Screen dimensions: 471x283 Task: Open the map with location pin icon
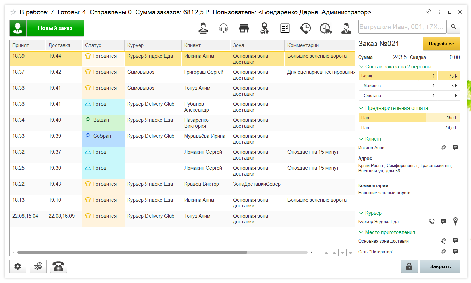(x=264, y=28)
